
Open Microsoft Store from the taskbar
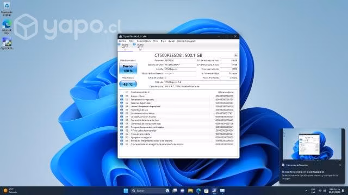click(x=206, y=191)
